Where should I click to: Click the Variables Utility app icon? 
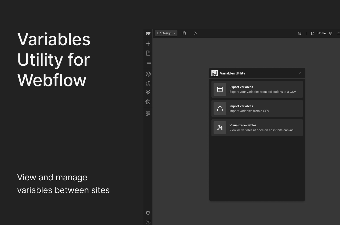tap(214, 73)
